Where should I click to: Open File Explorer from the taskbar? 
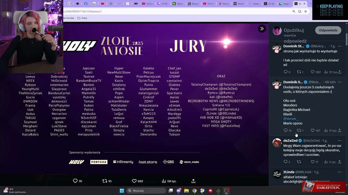(x=187, y=191)
